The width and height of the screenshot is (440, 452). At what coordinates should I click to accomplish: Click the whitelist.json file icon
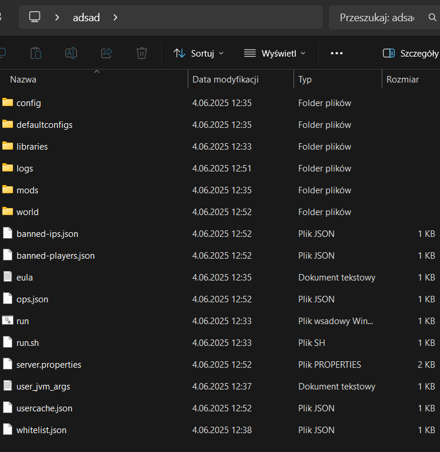tap(8, 430)
